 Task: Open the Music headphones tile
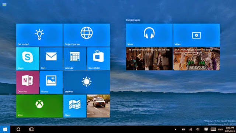tap(149, 35)
